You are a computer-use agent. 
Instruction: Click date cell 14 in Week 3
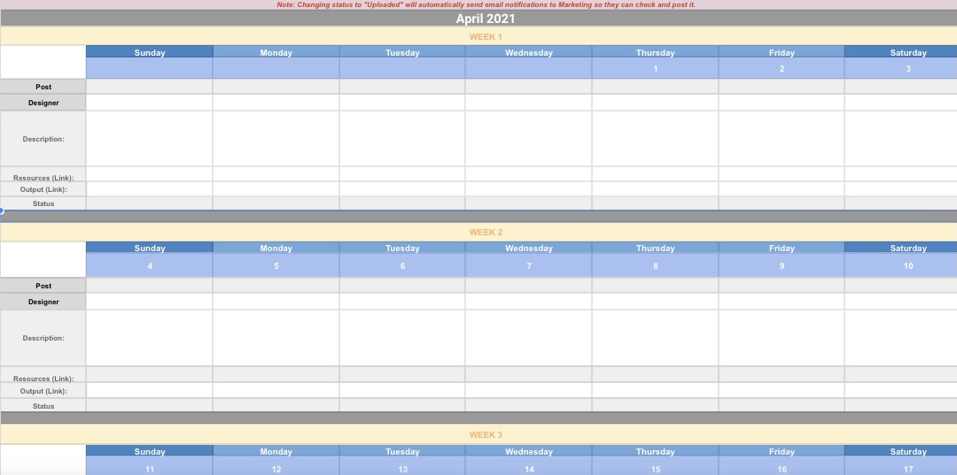(528, 466)
